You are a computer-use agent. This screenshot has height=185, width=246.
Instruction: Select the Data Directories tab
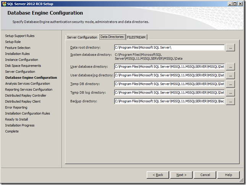click(x=112, y=37)
